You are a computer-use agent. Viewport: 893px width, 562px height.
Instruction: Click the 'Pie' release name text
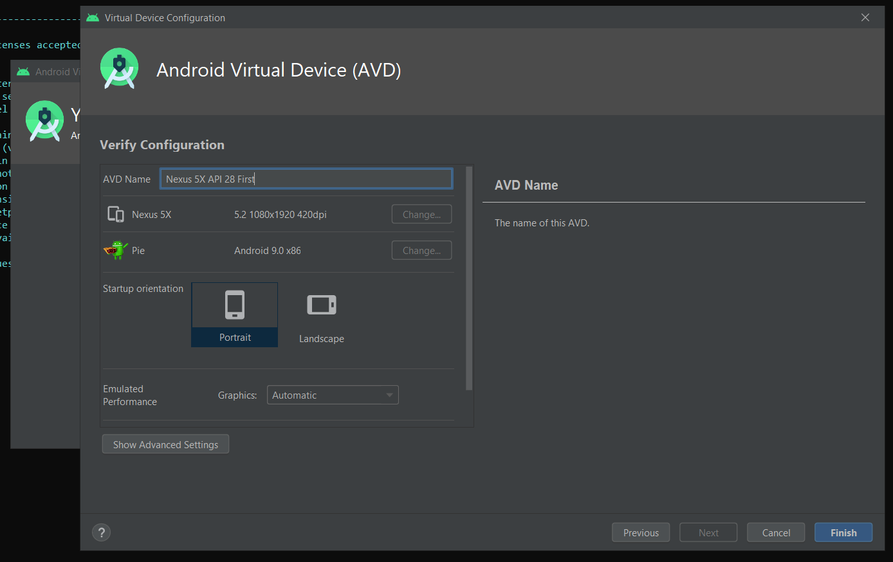pyautogui.click(x=138, y=250)
